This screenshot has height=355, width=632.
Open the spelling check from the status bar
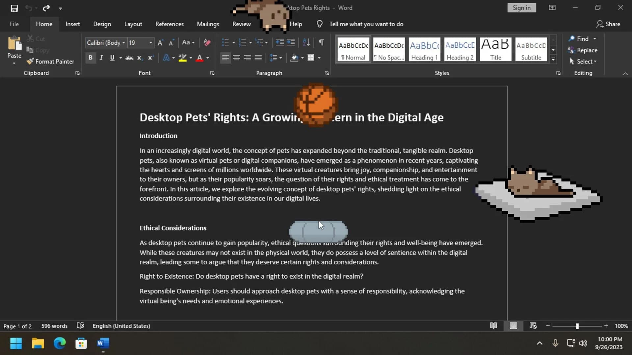80,326
